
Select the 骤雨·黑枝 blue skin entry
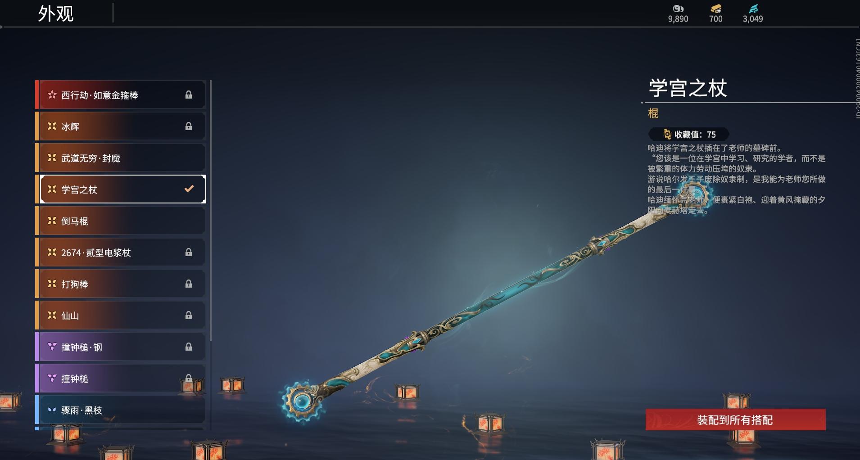pos(121,410)
